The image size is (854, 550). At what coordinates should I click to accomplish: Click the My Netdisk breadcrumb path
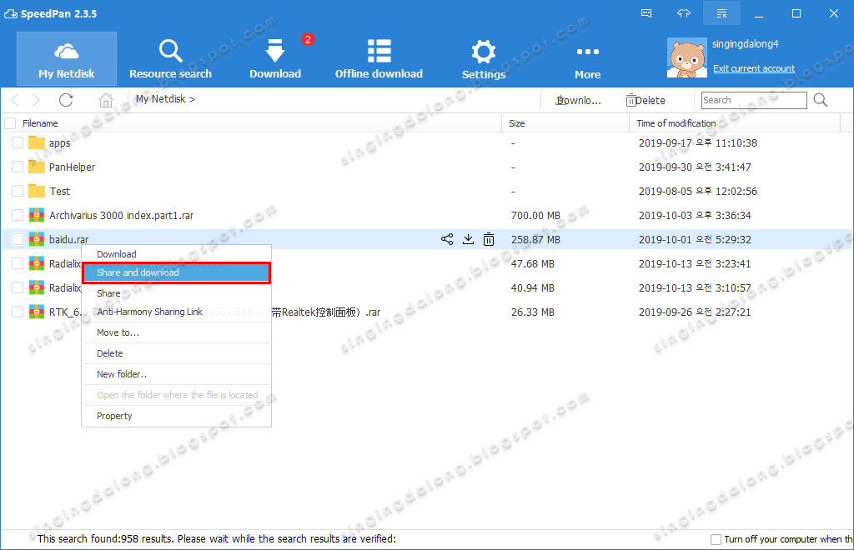(165, 99)
